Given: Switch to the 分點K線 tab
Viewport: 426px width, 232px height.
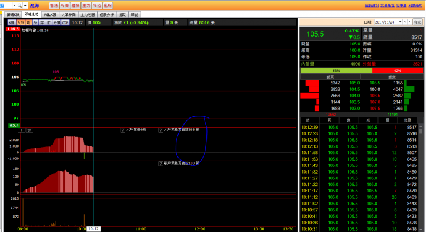Looking at the screenshot, I should coord(50,15).
